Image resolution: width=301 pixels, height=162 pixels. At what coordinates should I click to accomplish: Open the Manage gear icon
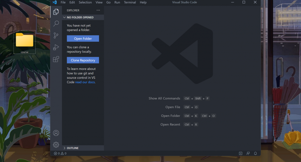pyautogui.click(x=56, y=145)
